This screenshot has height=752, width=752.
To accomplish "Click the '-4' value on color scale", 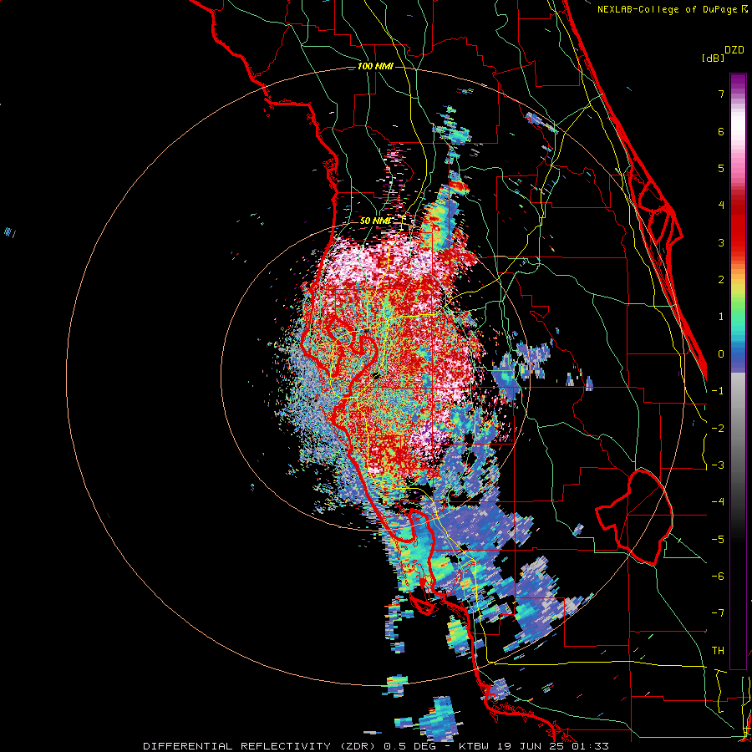I will tap(718, 502).
